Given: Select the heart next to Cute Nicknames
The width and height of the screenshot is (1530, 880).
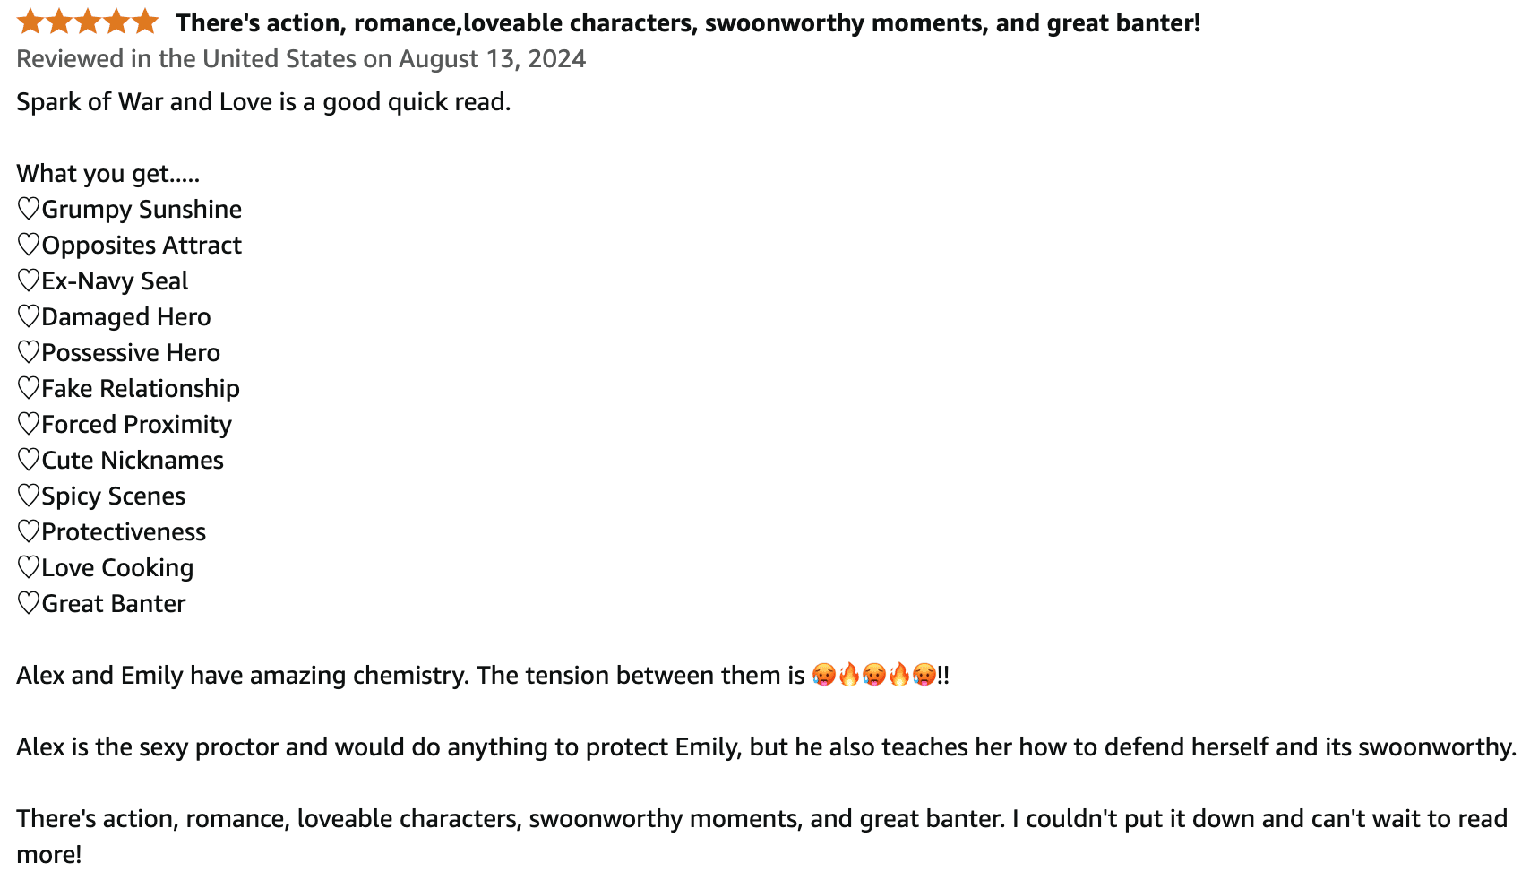Looking at the screenshot, I should 29,460.
